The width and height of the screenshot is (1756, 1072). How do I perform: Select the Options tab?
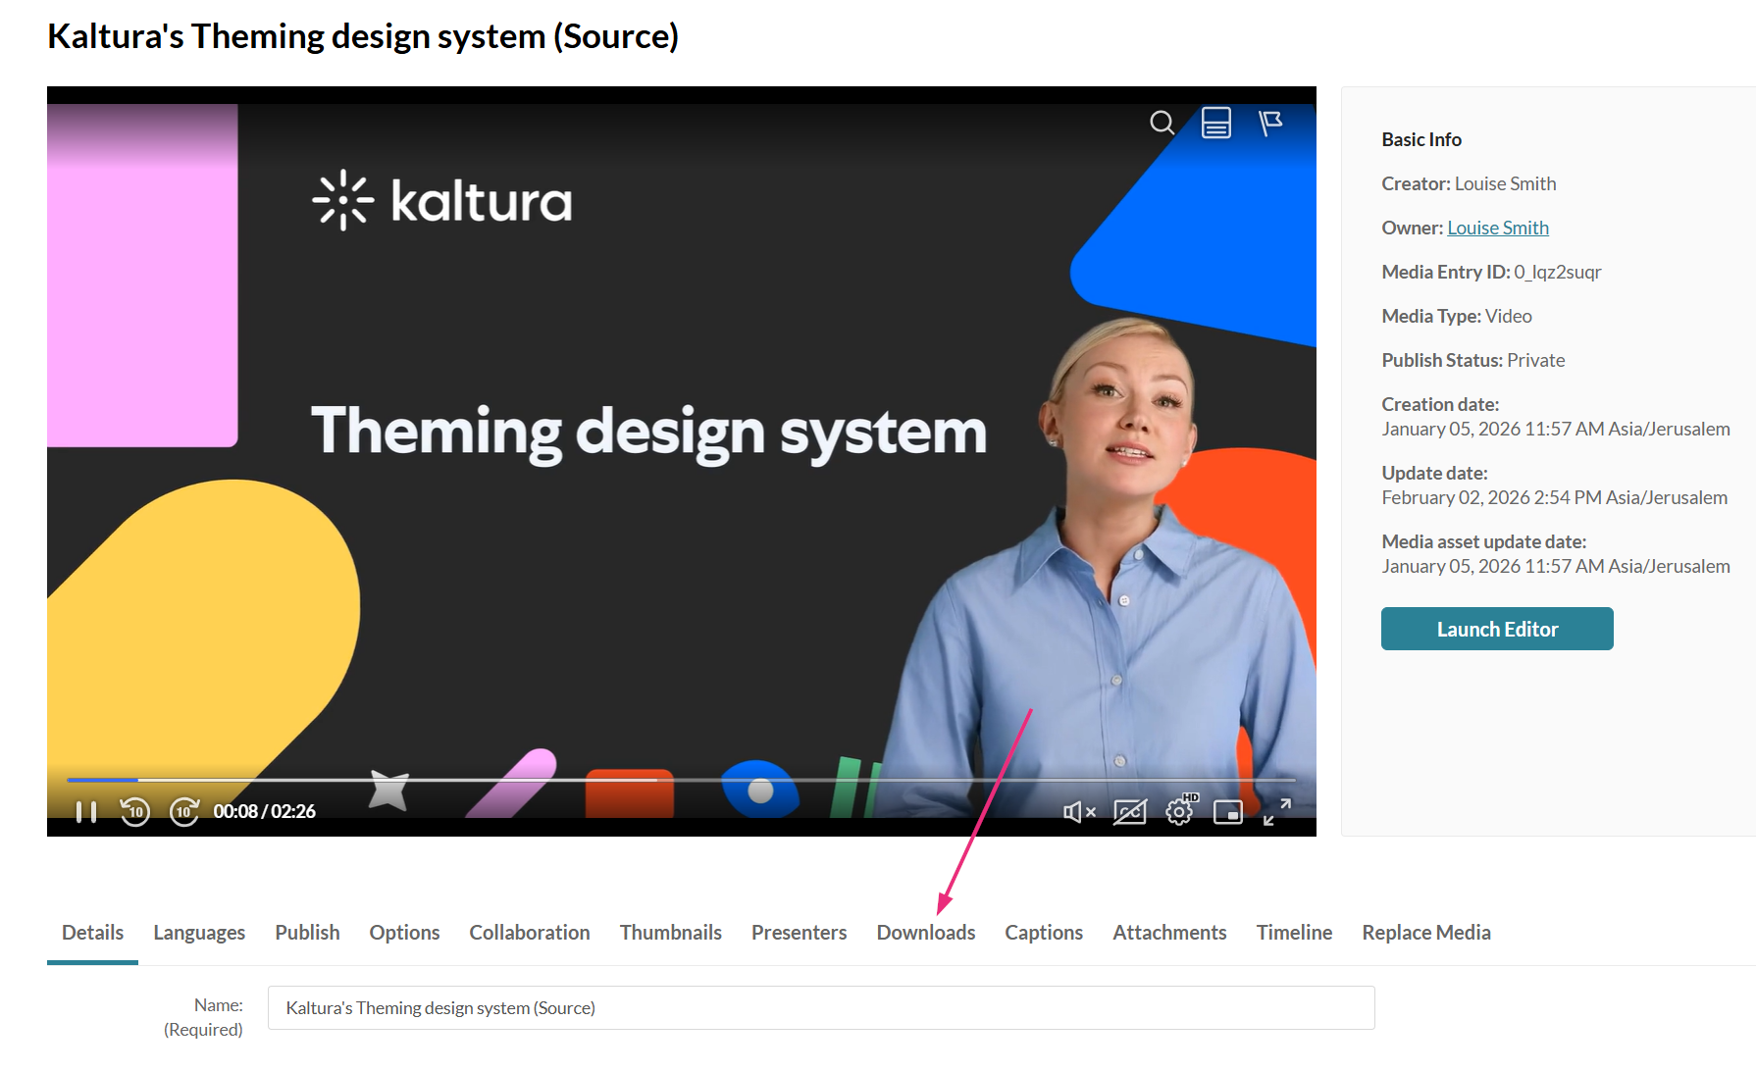tap(404, 933)
